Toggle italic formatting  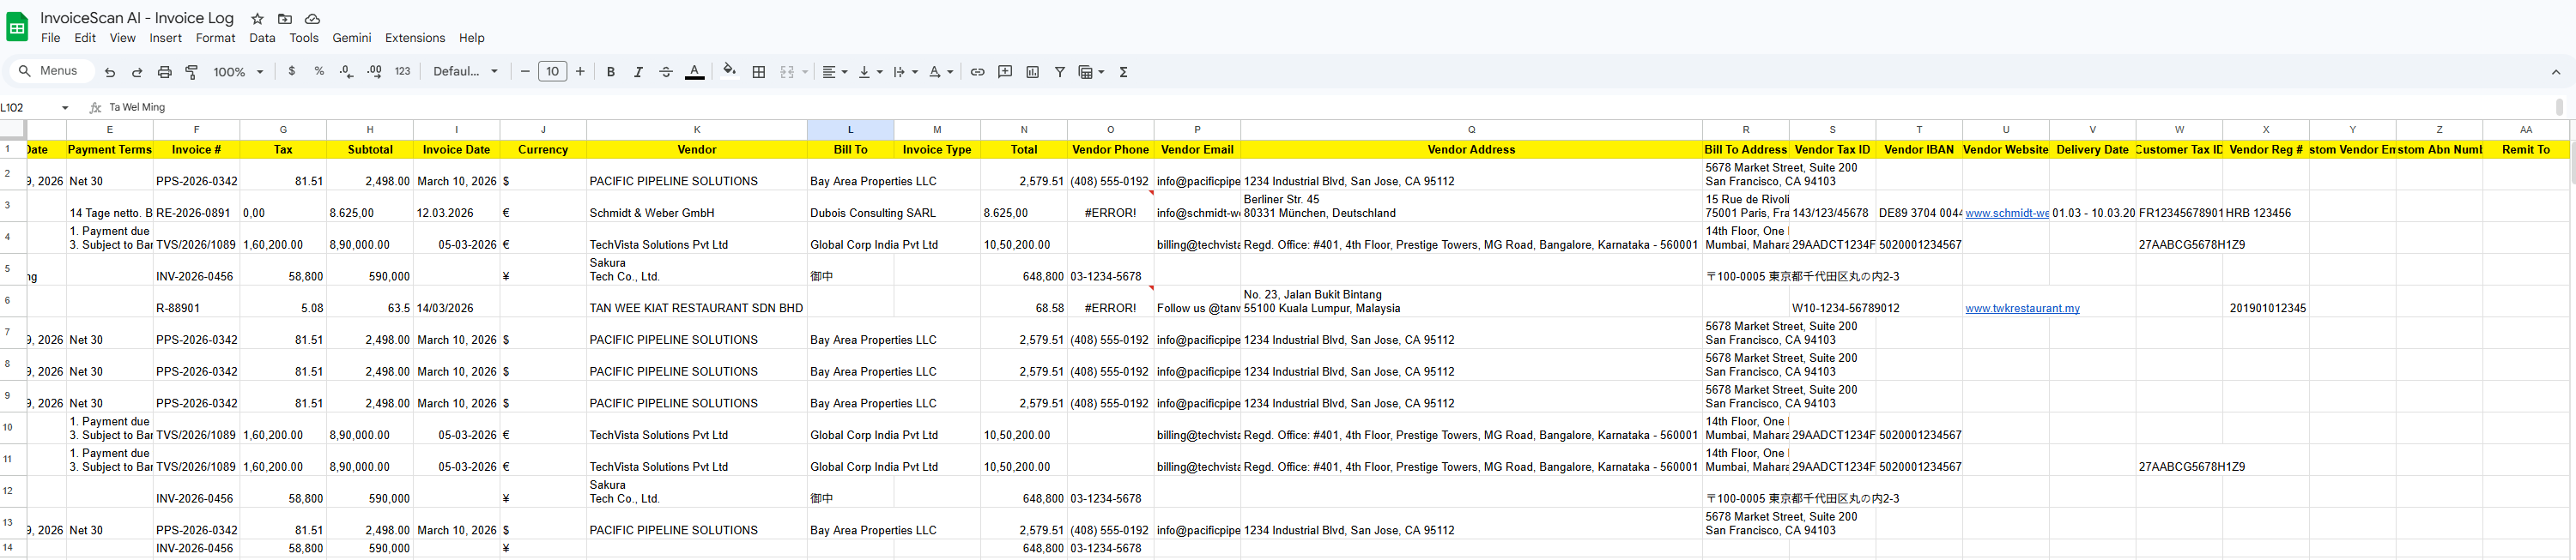pyautogui.click(x=638, y=72)
